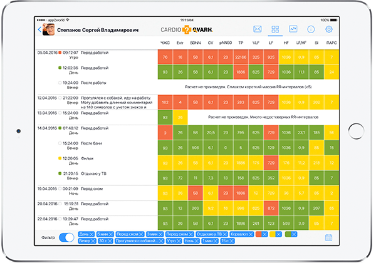Screen dimensions: 376x263
Task: Tap the message Много недостоверных RR-интервалов
Action: pyautogui.click(x=263, y=117)
